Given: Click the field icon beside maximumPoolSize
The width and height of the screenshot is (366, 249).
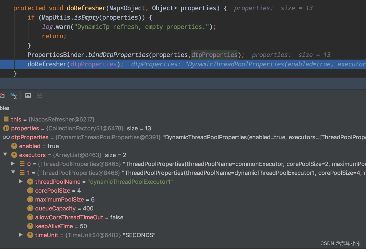Looking at the screenshot, I should (30, 199).
